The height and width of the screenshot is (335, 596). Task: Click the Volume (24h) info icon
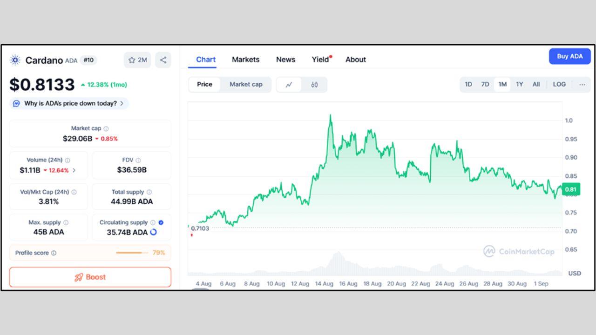[x=68, y=160]
